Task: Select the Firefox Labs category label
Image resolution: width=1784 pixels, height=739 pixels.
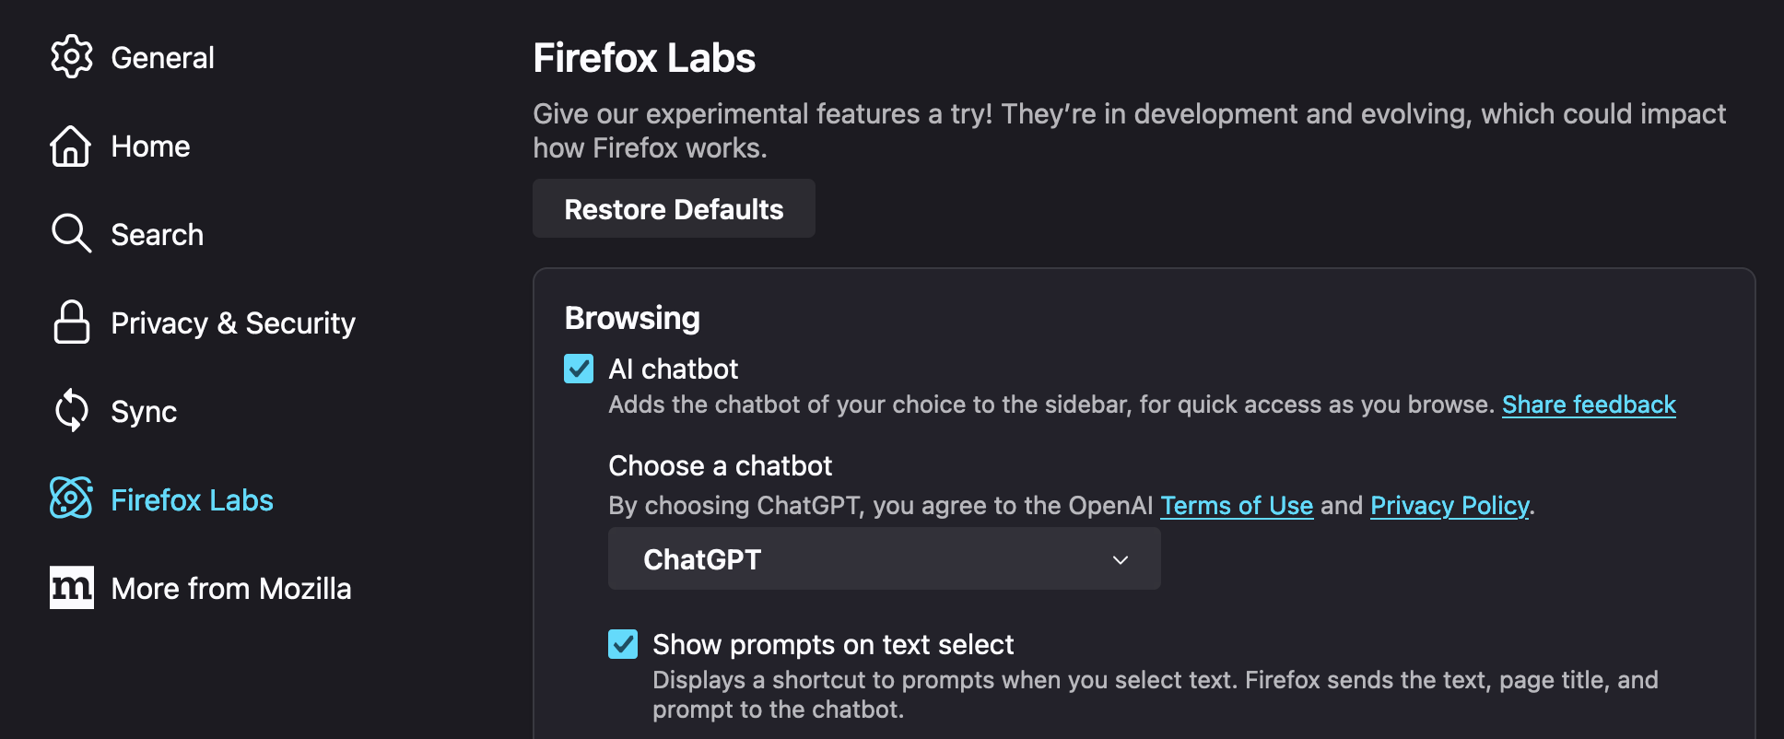Action: click(x=192, y=500)
